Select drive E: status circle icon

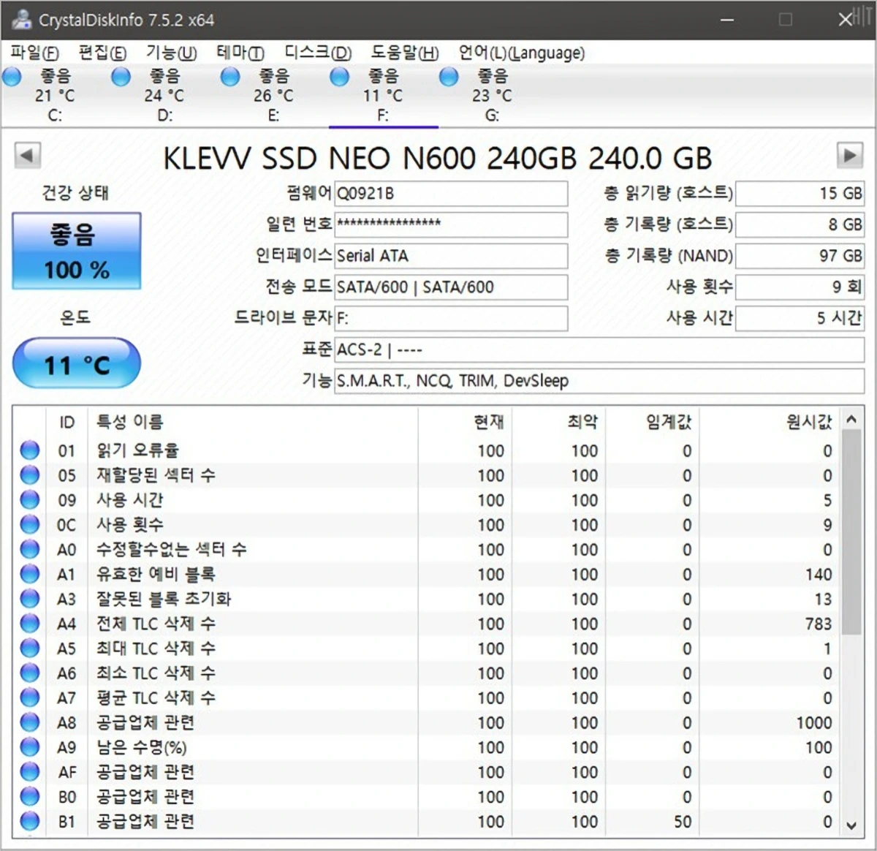point(230,77)
